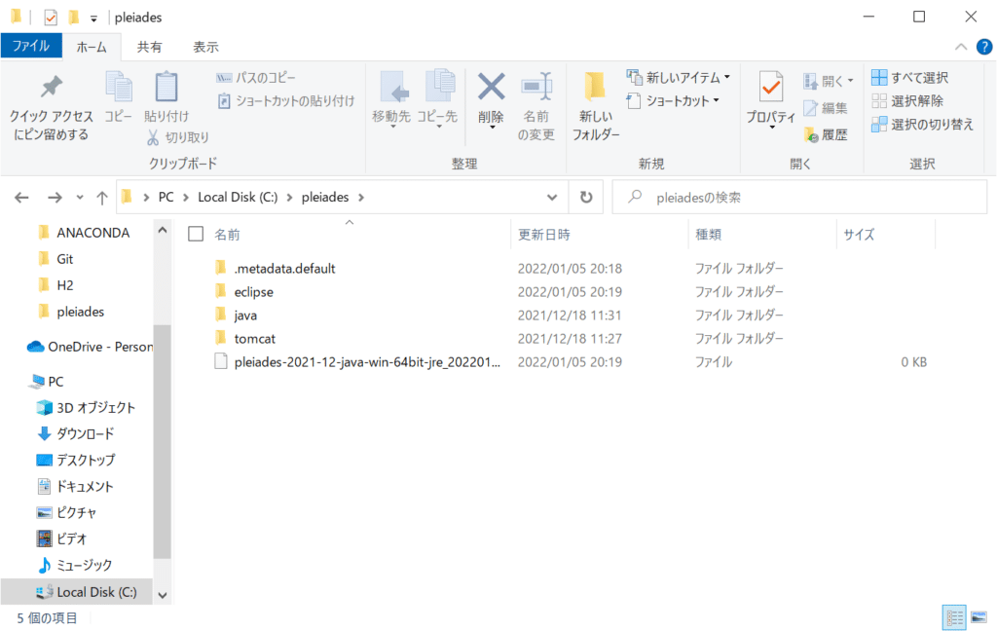Viewport: 997px width, 631px height.
Task: Open the ファイル menu
Action: coord(31,46)
